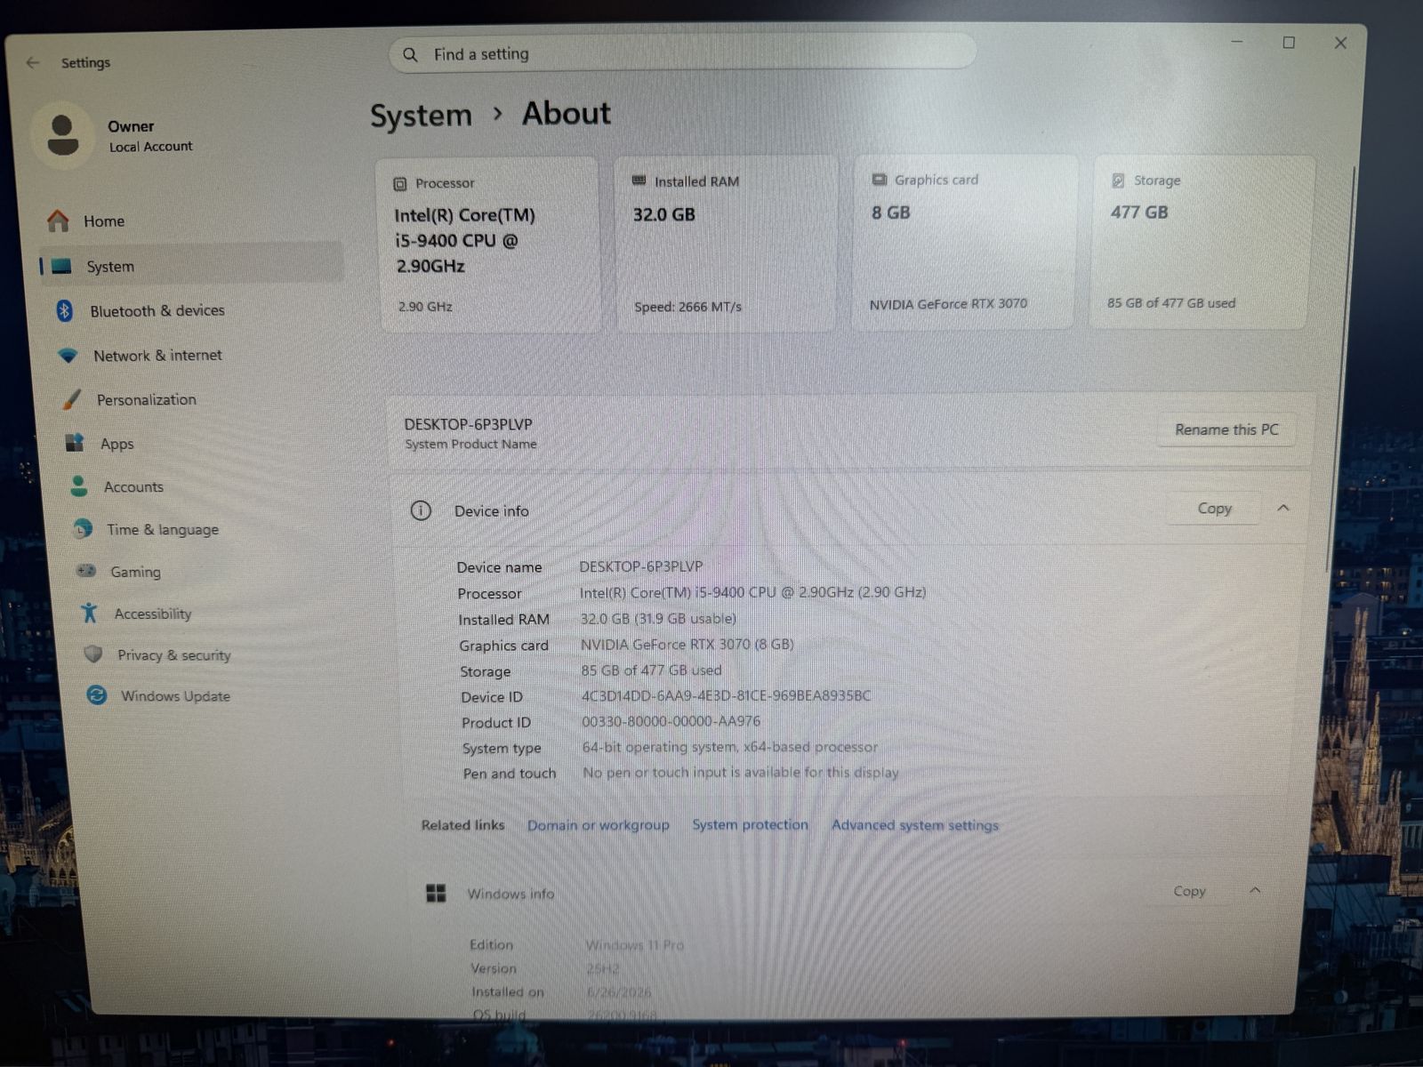
Task: Click the Windows Update sync icon
Action: coord(97,695)
